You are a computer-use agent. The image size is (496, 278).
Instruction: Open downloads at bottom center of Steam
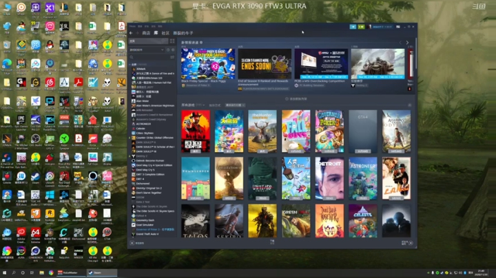[x=272, y=242]
